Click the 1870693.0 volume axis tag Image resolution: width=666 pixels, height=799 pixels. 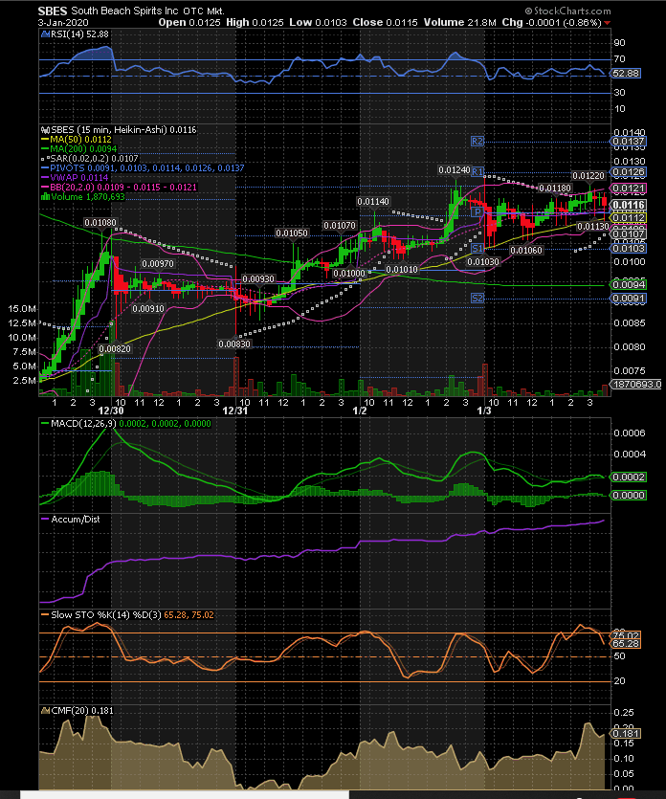pyautogui.click(x=635, y=385)
